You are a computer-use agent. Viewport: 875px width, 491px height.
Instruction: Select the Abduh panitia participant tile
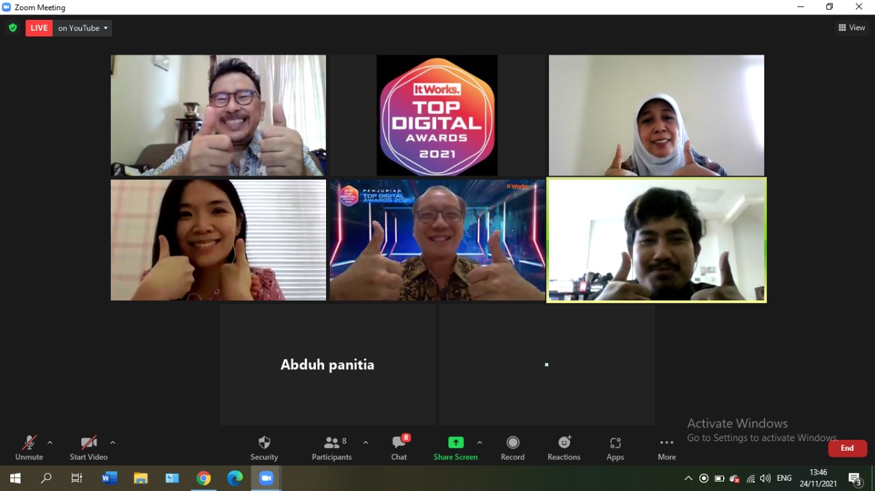(x=327, y=365)
